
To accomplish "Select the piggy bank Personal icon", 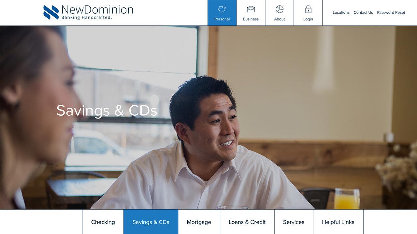I will click(222, 9).
